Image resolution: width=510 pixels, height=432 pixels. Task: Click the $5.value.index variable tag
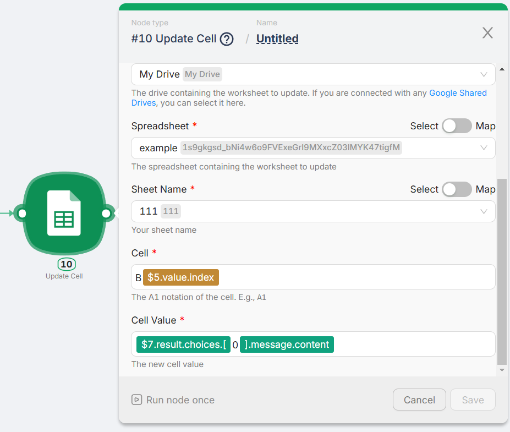[x=180, y=277]
